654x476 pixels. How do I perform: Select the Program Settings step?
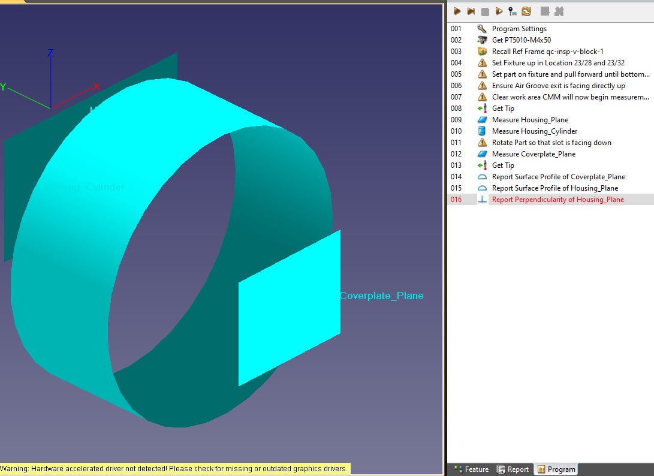pos(519,28)
